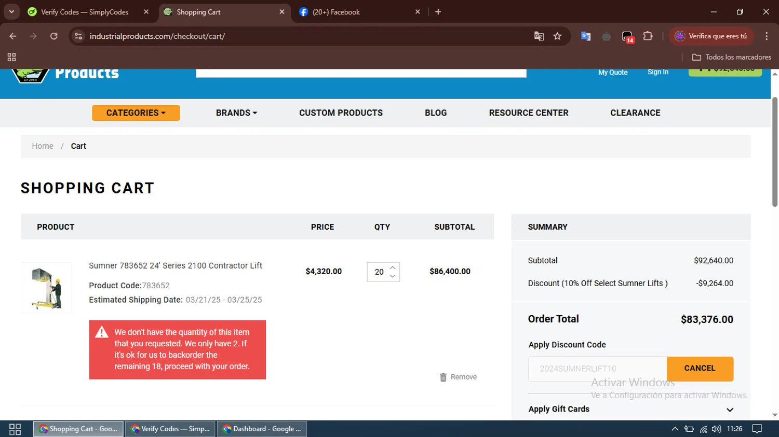Switch to Verify Codes — SimplyCodes tab
This screenshot has height=437, width=779.
(x=84, y=12)
